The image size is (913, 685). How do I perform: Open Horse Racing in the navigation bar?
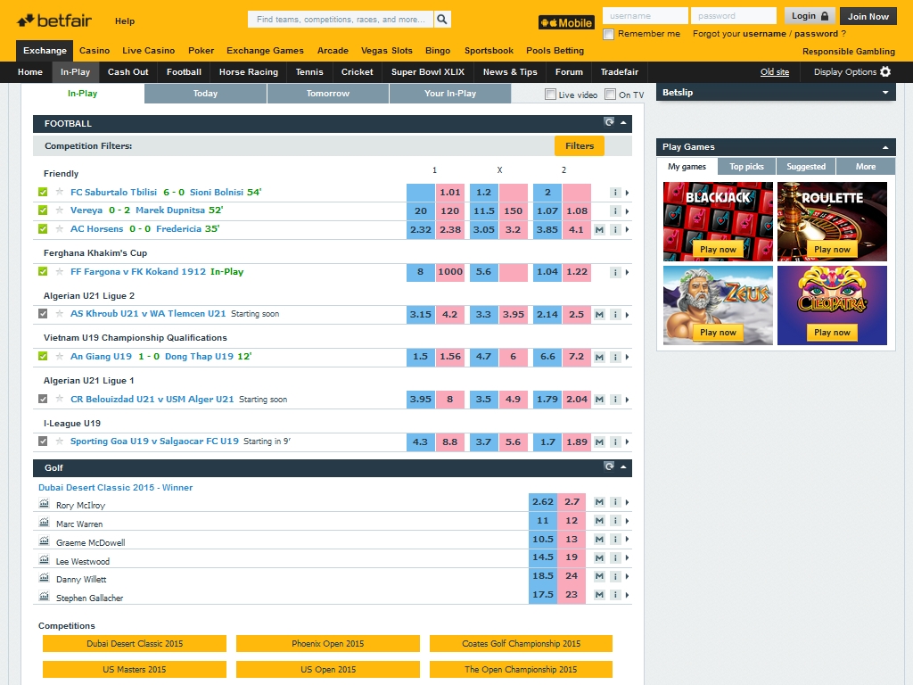coord(249,72)
